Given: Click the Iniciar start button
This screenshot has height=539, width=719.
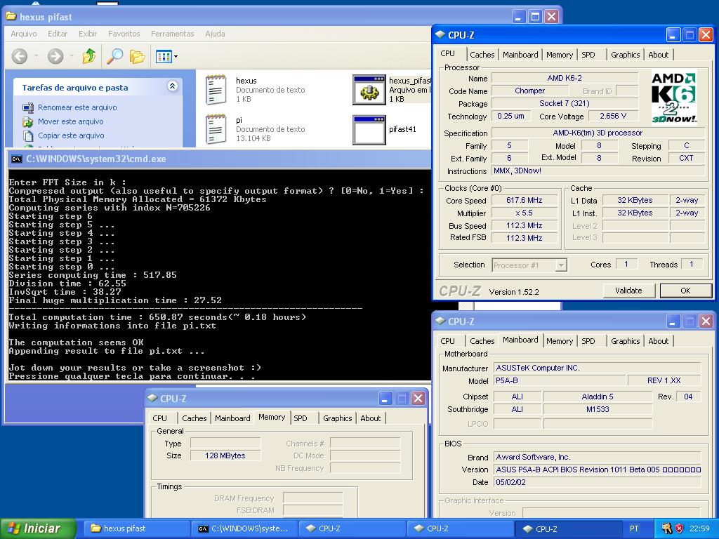Looking at the screenshot, I should [x=38, y=528].
